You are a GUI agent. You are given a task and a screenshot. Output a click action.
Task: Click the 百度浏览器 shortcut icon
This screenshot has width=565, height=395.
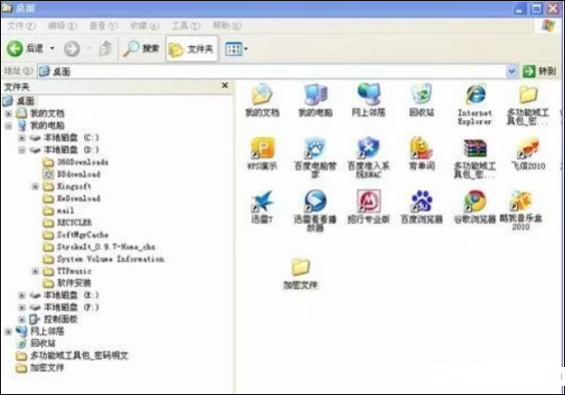(421, 202)
